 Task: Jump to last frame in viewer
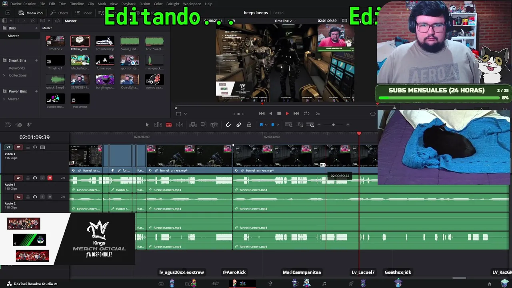(296, 114)
